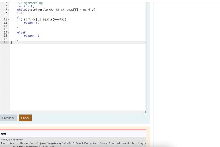Click on the 'int i = 0;' statement

coord(25,6)
